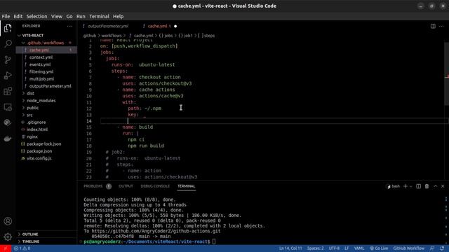Collapse the .github/workflows folder
Viewport: 449px width, 252px height.
[45, 43]
